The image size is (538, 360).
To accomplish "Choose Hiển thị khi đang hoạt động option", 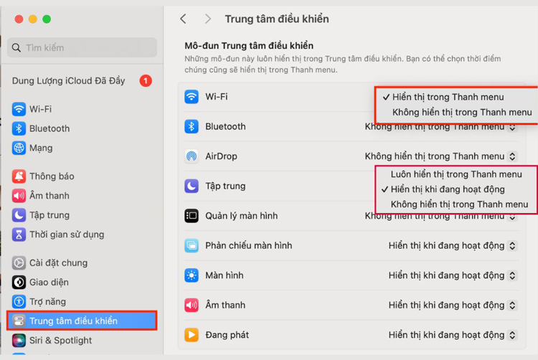I will coord(448,189).
